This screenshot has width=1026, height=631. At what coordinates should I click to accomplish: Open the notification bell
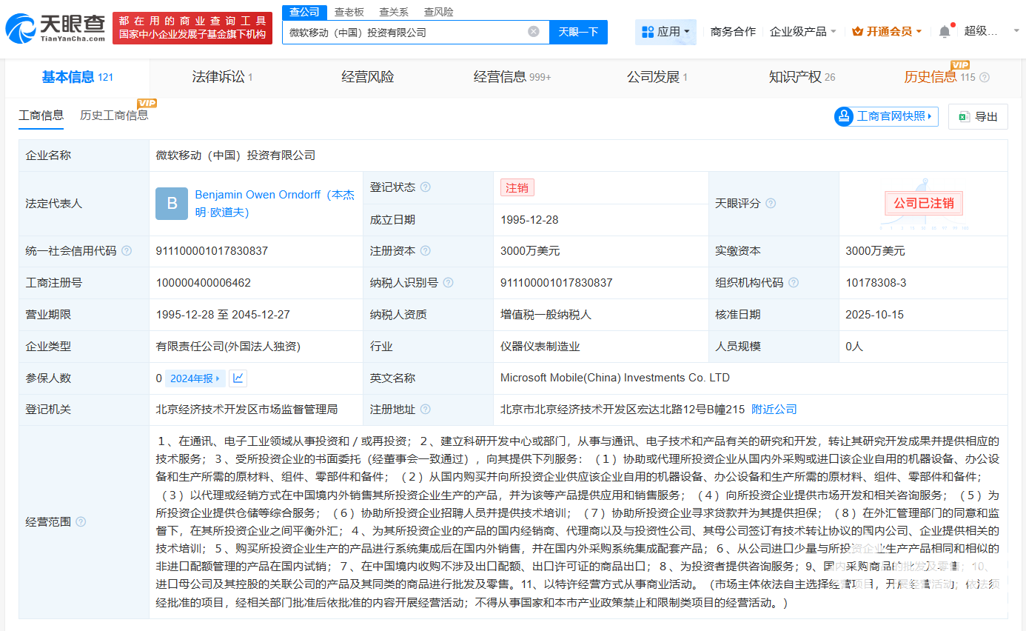point(944,32)
